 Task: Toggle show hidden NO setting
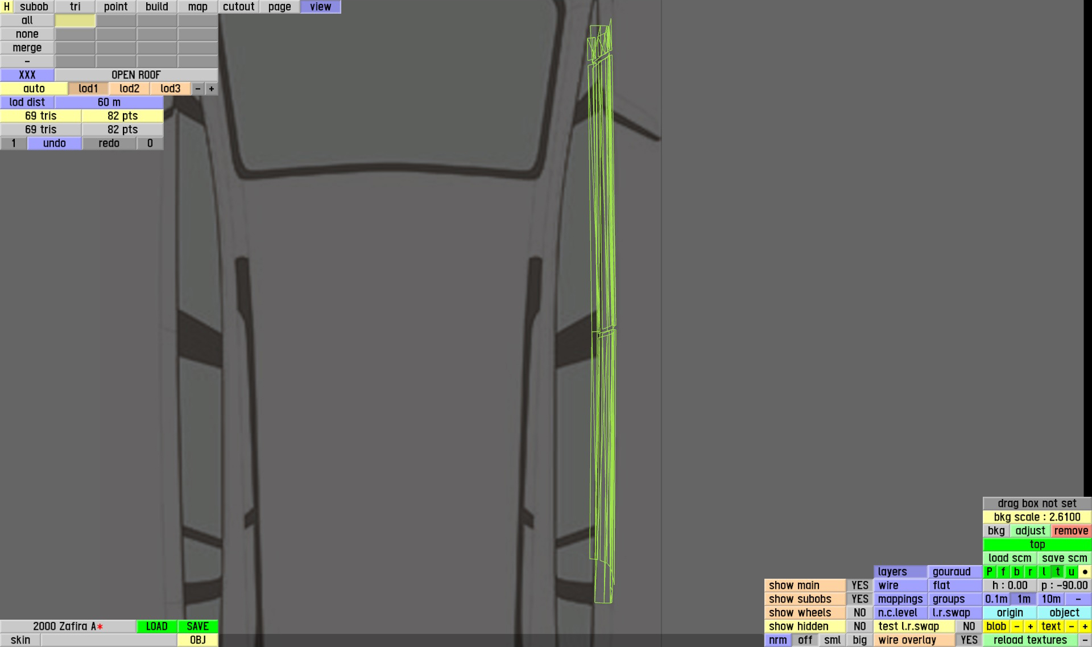(x=859, y=627)
